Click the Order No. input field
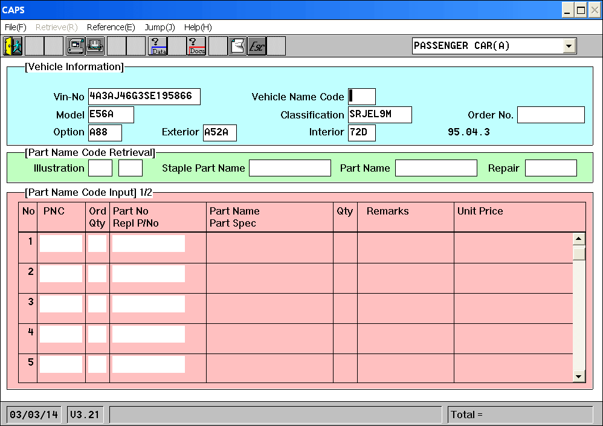 551,115
